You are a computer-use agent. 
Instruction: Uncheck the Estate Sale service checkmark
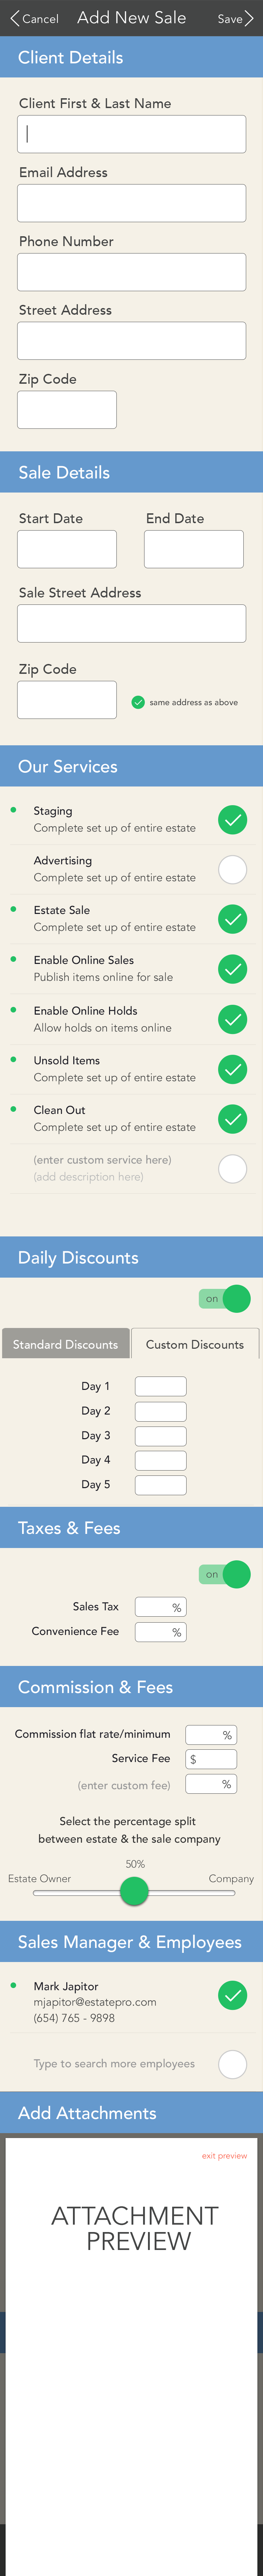[x=232, y=919]
